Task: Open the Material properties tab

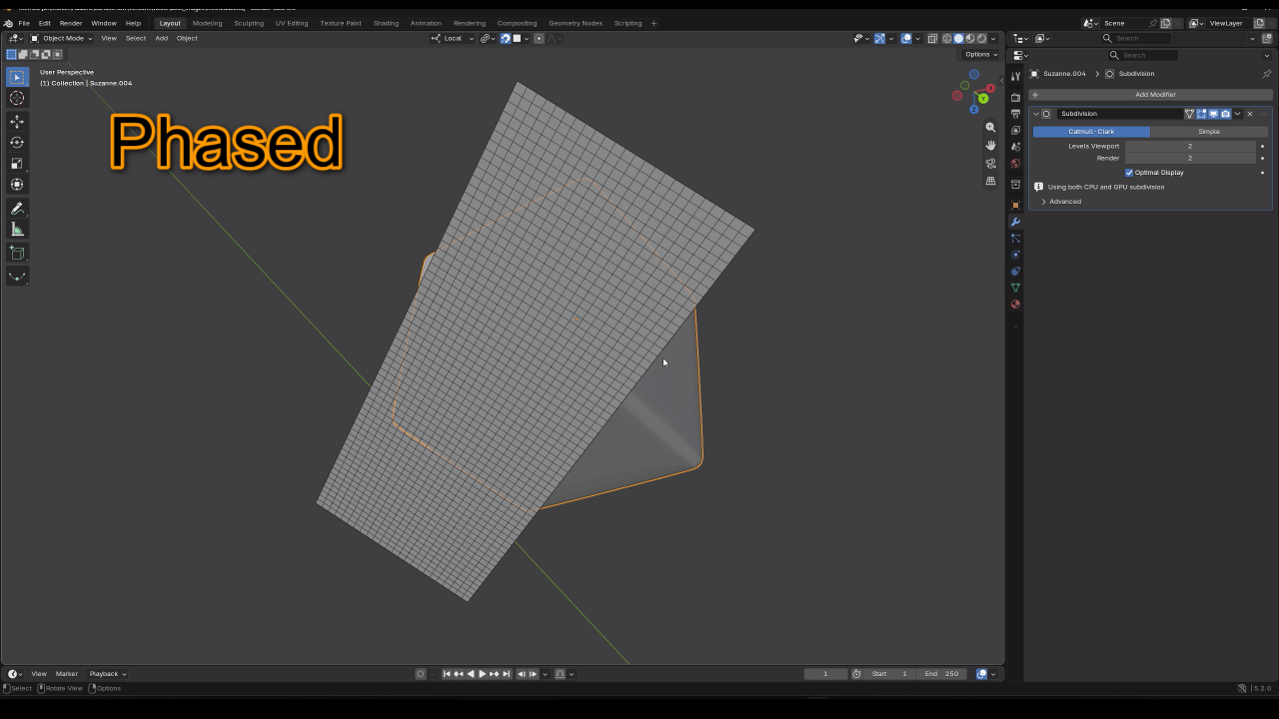Action: pyautogui.click(x=1015, y=304)
